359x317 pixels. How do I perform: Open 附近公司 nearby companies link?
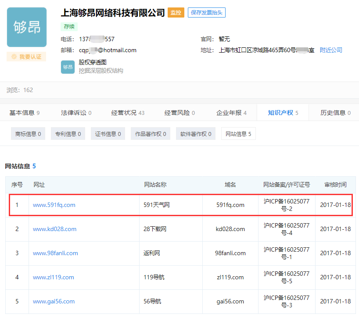[x=331, y=50]
